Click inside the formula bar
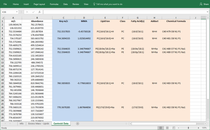210x130 pixels. pyautogui.click(x=125, y=12)
